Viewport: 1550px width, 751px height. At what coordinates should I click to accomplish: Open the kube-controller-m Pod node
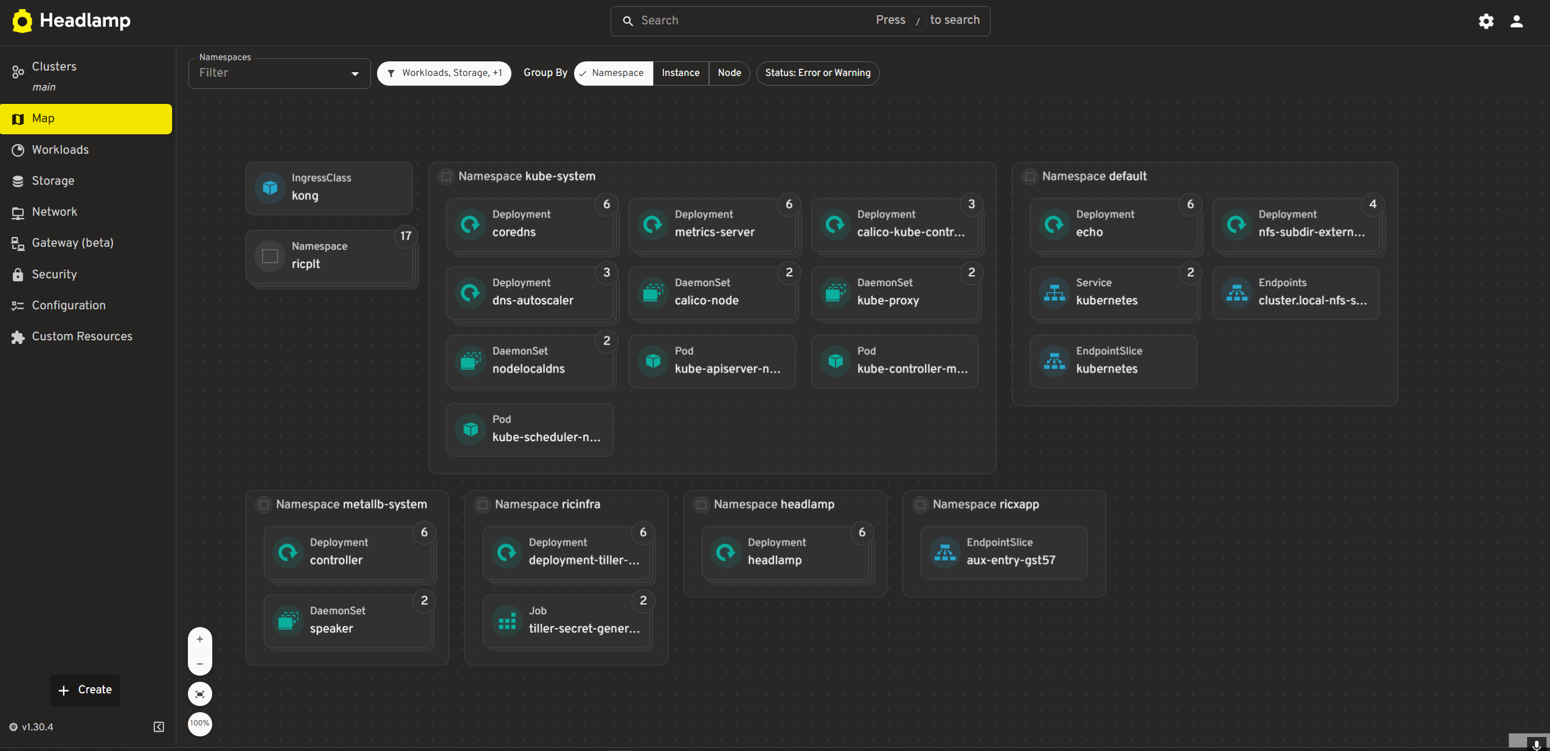[894, 362]
